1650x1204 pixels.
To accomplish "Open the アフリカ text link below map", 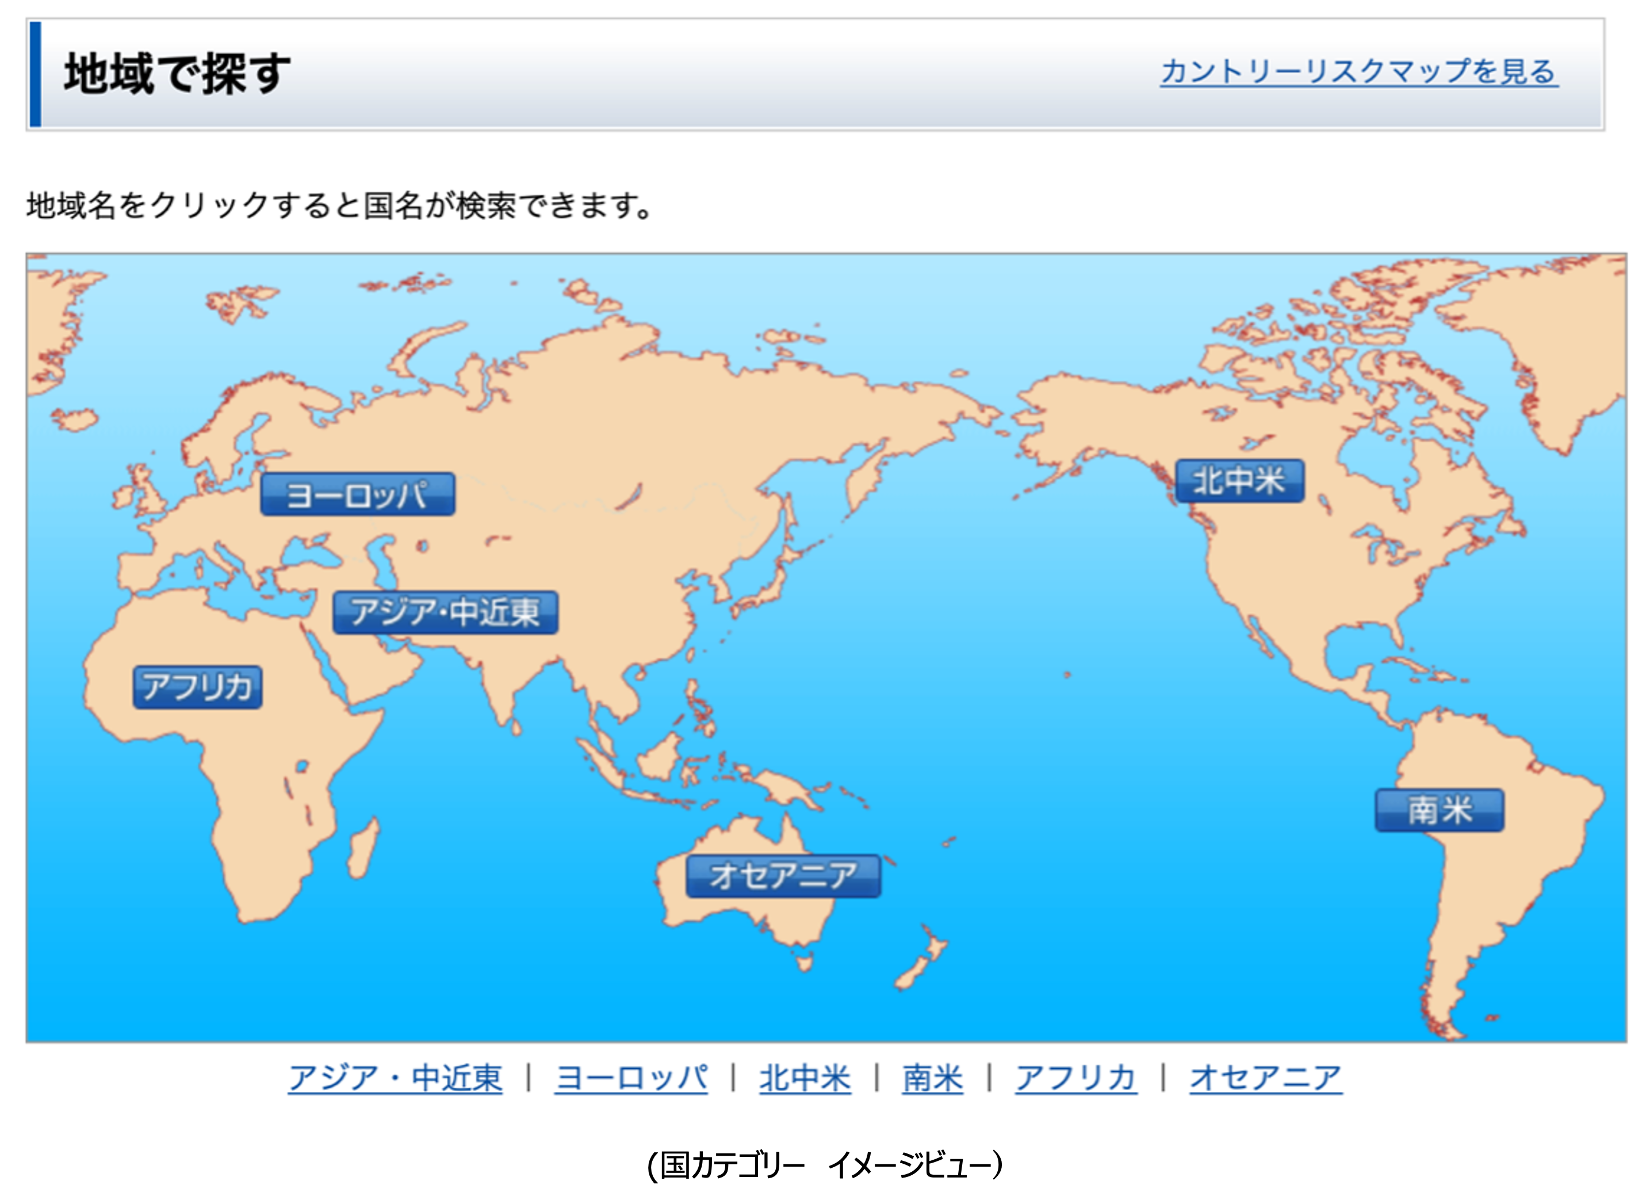I will click(x=1075, y=1078).
